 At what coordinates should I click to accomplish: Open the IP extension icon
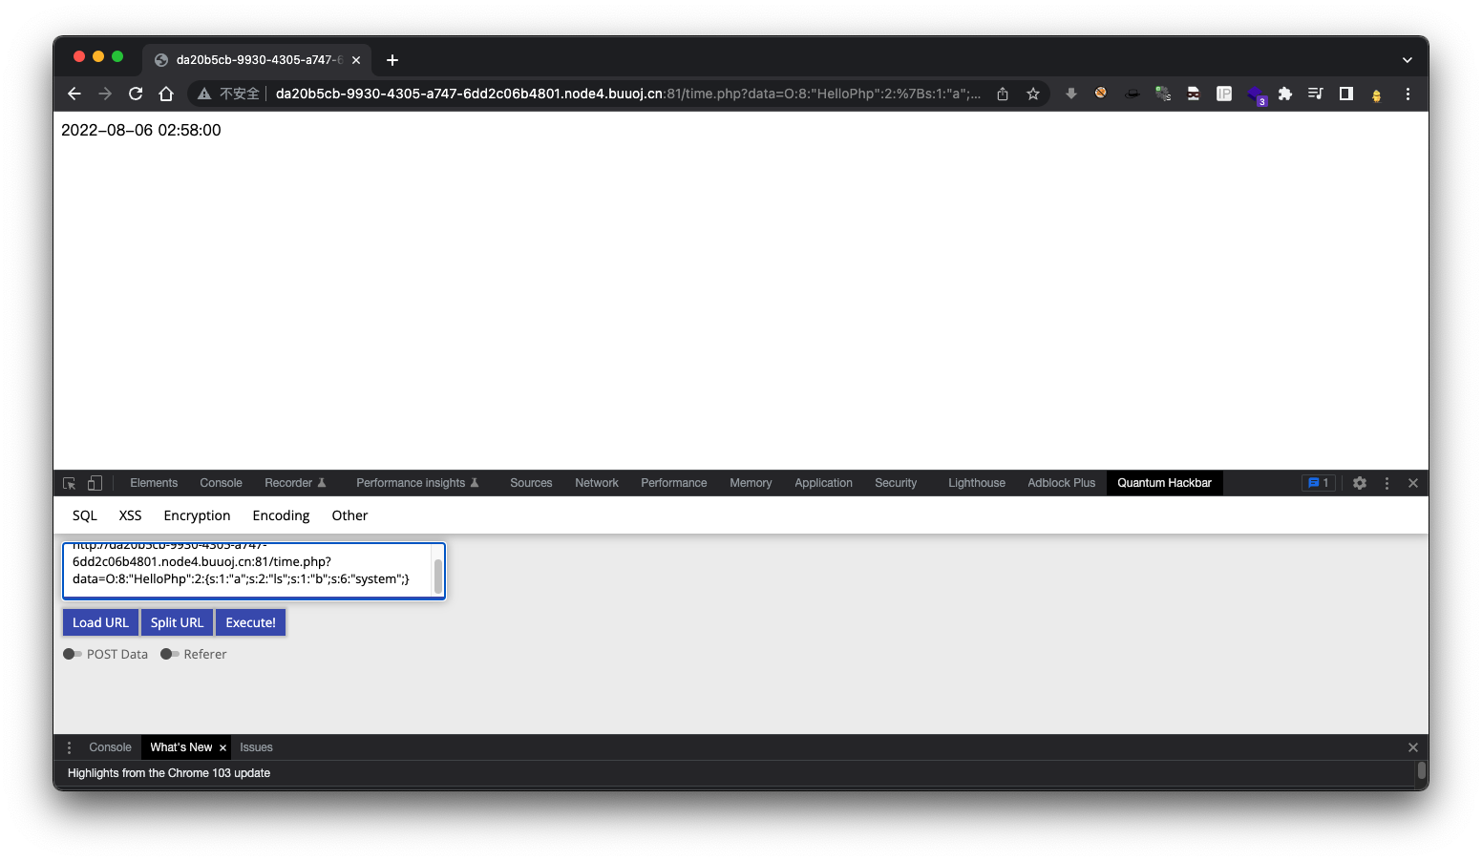[1224, 94]
